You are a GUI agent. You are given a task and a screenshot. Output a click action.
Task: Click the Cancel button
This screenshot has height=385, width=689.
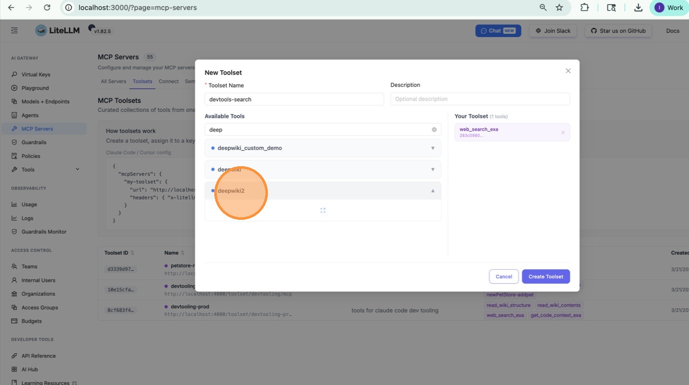504,276
